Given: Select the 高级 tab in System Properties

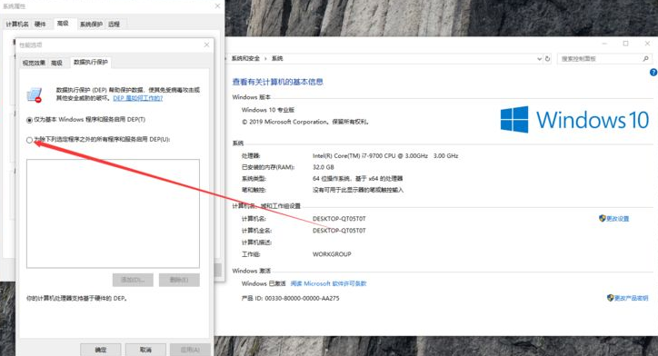Looking at the screenshot, I should click(63, 24).
